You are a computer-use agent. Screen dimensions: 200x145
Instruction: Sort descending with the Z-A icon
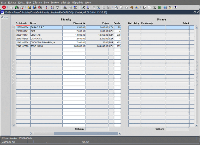point(52,7)
